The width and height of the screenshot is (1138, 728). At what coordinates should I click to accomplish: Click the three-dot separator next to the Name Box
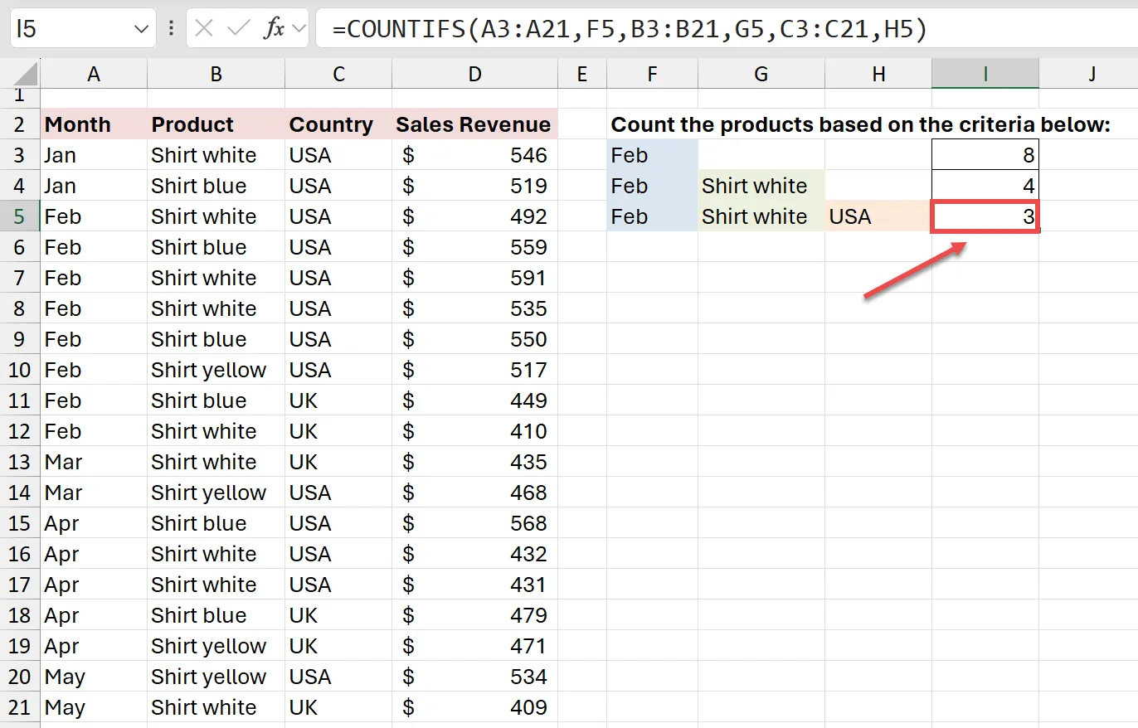170,28
